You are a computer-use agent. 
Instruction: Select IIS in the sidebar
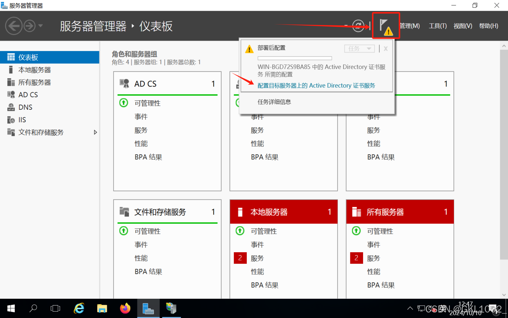click(49, 120)
